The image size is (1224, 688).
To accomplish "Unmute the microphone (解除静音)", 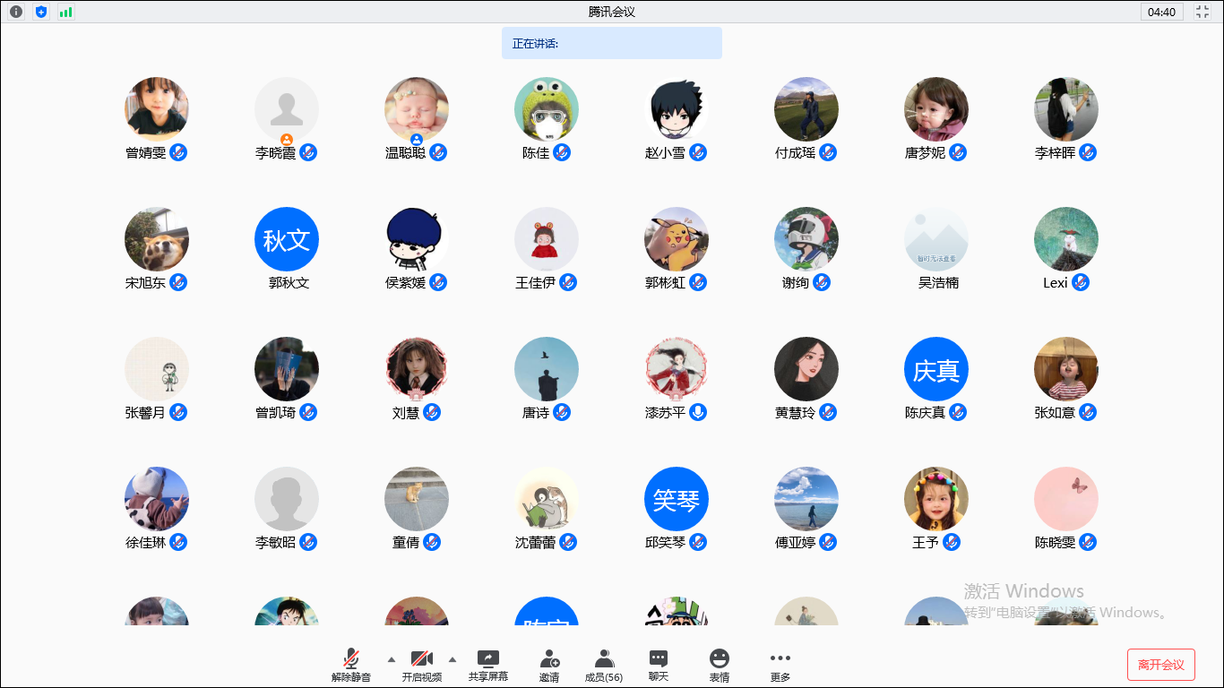I will [x=351, y=666].
